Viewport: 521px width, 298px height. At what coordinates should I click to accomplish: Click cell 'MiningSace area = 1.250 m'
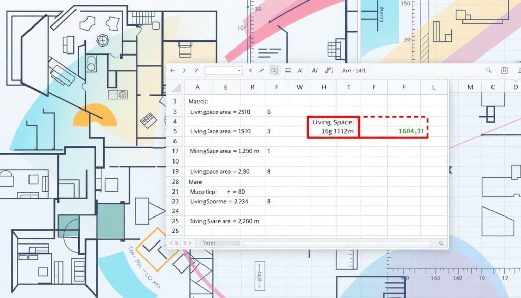pos(224,151)
